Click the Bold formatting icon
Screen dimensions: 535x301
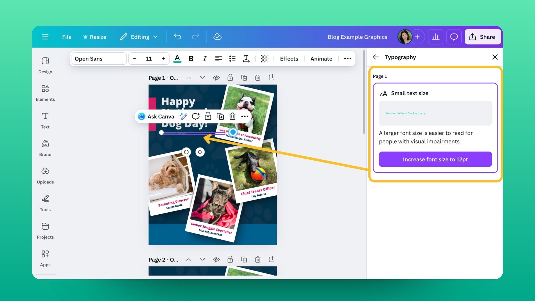[x=191, y=59]
